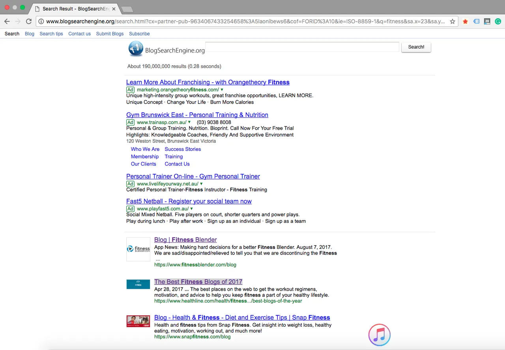
Task: Open the Blog nav link
Action: click(30, 34)
